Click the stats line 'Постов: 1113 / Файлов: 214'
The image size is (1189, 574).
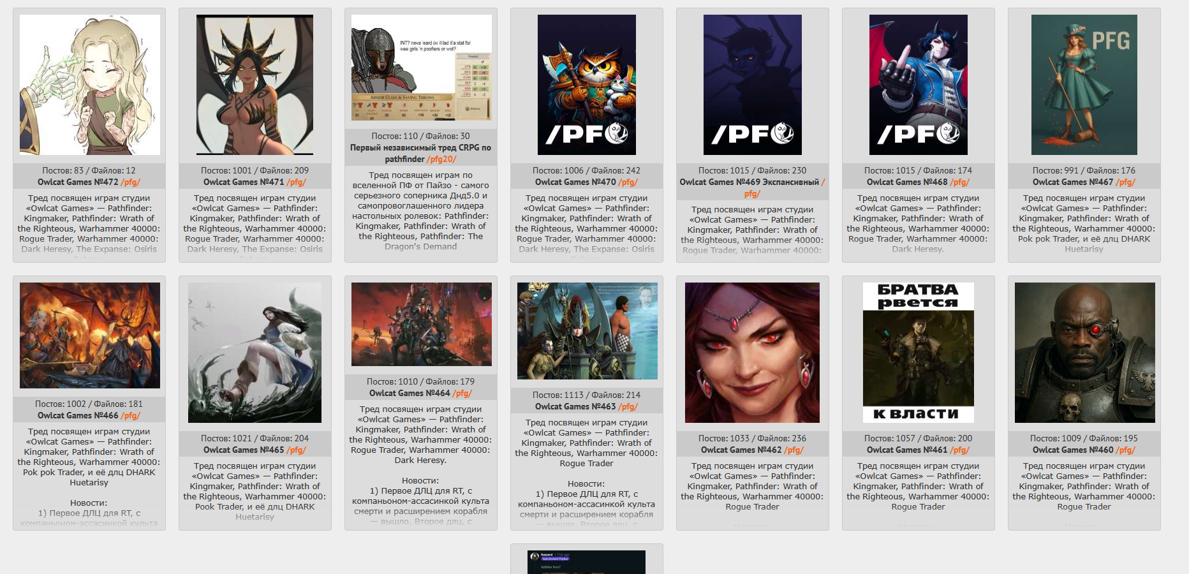[x=587, y=395]
